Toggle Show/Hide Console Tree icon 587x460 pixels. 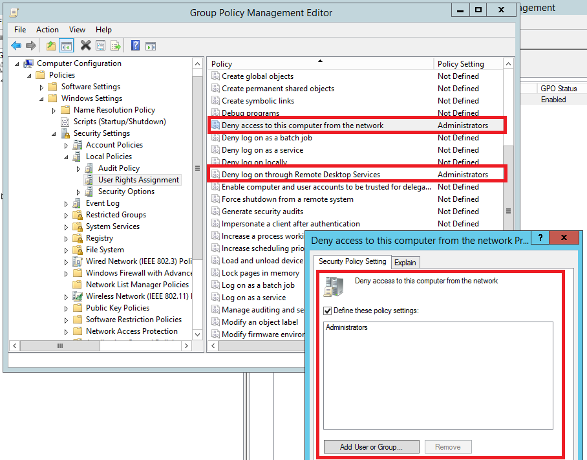coord(66,45)
